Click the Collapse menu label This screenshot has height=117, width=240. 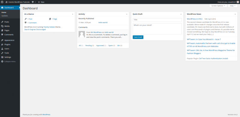click(x=10, y=62)
